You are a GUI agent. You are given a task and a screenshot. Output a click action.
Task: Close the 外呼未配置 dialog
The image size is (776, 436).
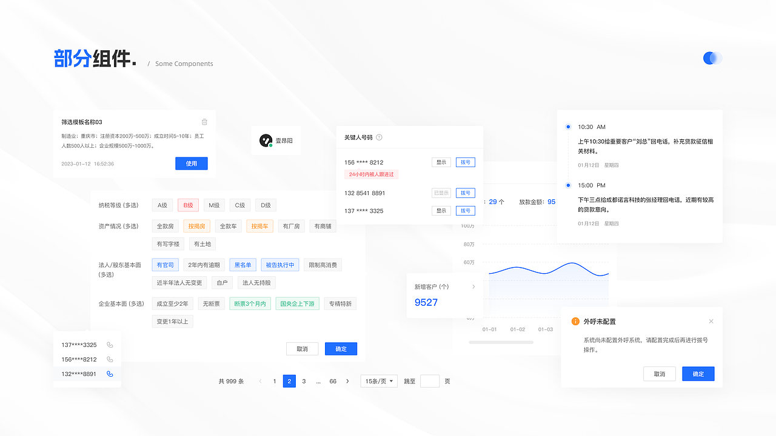click(x=711, y=321)
